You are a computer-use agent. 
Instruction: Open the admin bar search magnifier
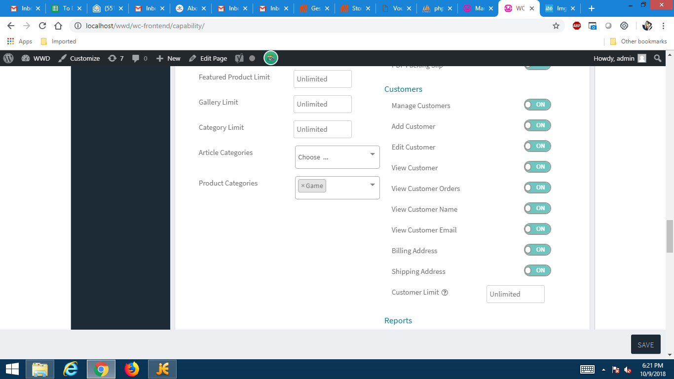657,58
